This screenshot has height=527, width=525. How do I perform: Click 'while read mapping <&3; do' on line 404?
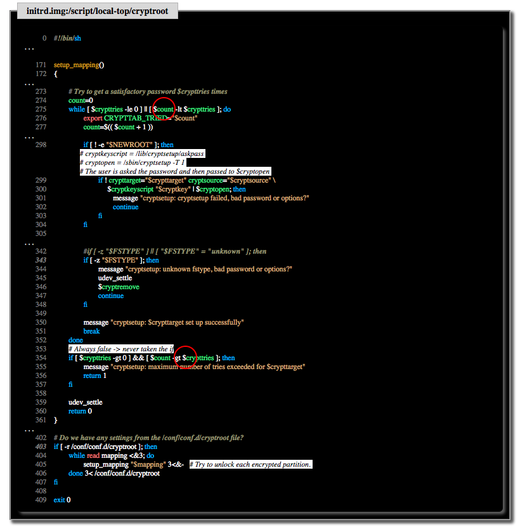(111, 456)
